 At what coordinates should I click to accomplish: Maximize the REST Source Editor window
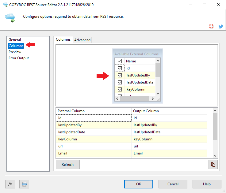pos(204,5)
